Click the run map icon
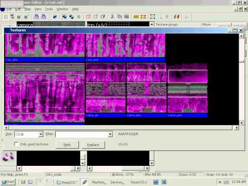The image size is (248, 186). pyautogui.click(x=187, y=17)
